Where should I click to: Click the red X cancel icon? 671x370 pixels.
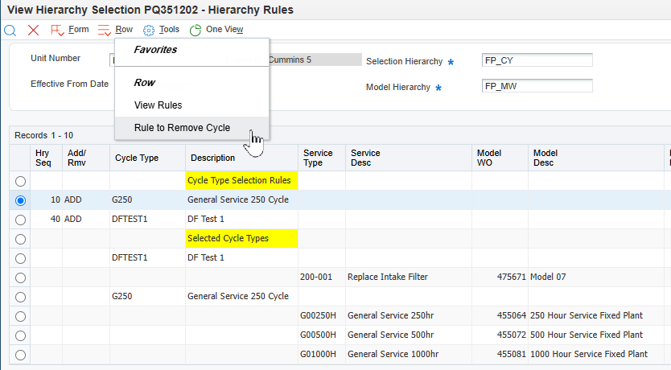coord(33,30)
